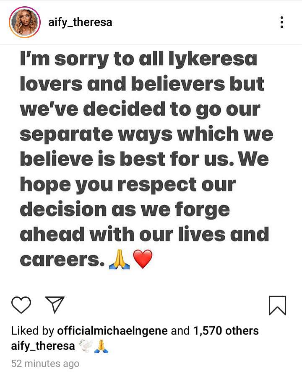Click the word careers in the post
Screen dimensions: 302x374
pos(62,260)
